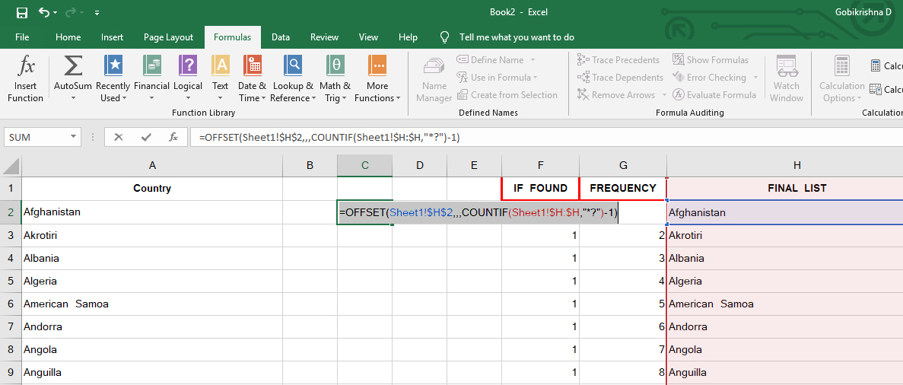The width and height of the screenshot is (903, 385).
Task: Click the Save icon in title bar
Action: pyautogui.click(x=22, y=12)
